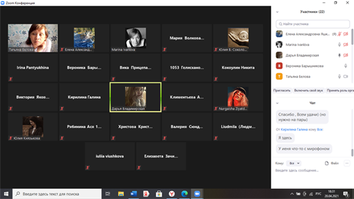The height and width of the screenshot is (199, 354).
Task: Click 'Я здесь' chat message
Action: (285, 138)
